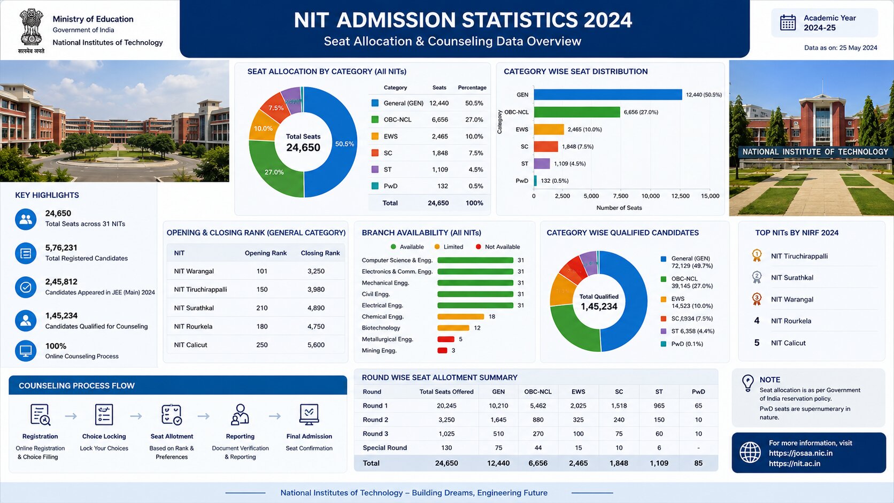Click the Reporting step icon
The width and height of the screenshot is (894, 503).
[x=240, y=415]
